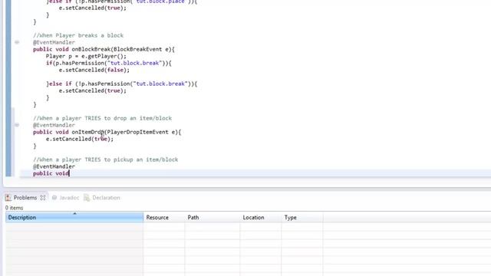The image size is (491, 276).
Task: Close the Problems tab
Action: [x=43, y=198]
